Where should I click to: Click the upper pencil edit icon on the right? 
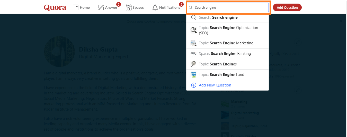pos(298,42)
